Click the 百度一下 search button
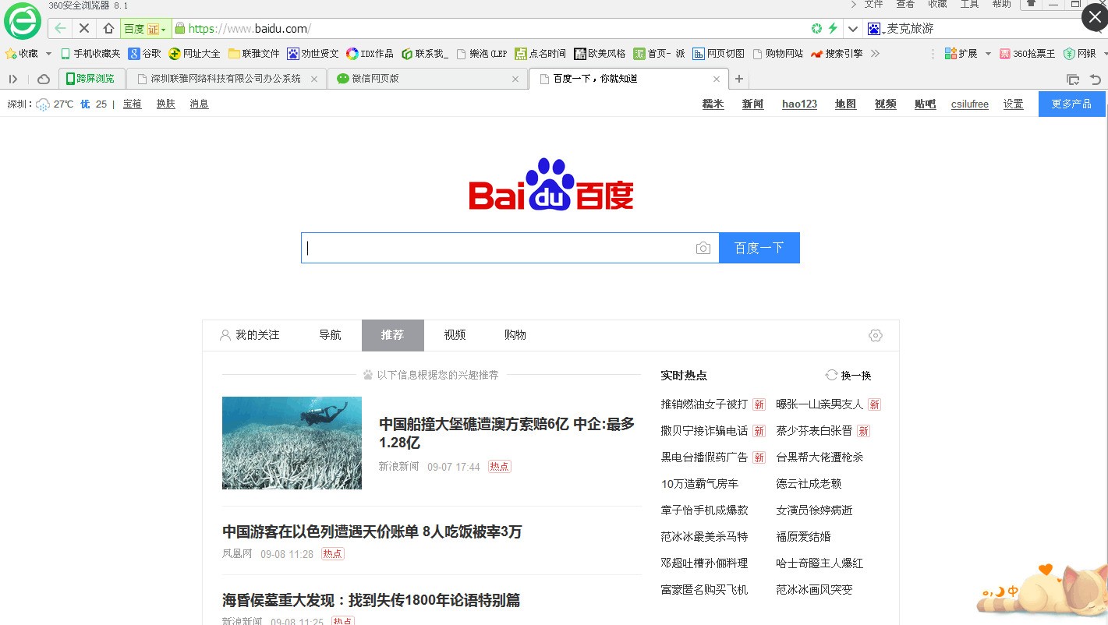1108x625 pixels. point(759,248)
